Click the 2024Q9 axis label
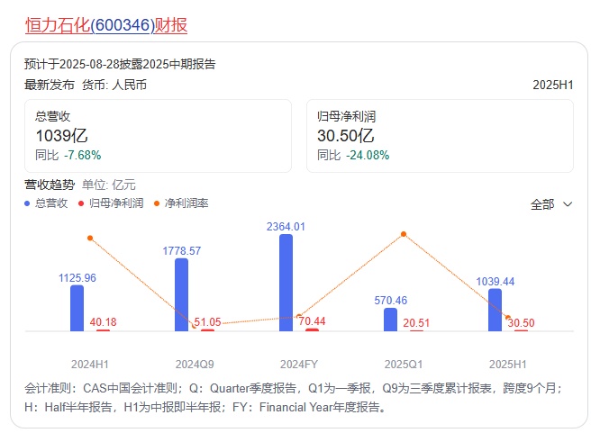Screen dimensions: 600x433 pos(195,365)
